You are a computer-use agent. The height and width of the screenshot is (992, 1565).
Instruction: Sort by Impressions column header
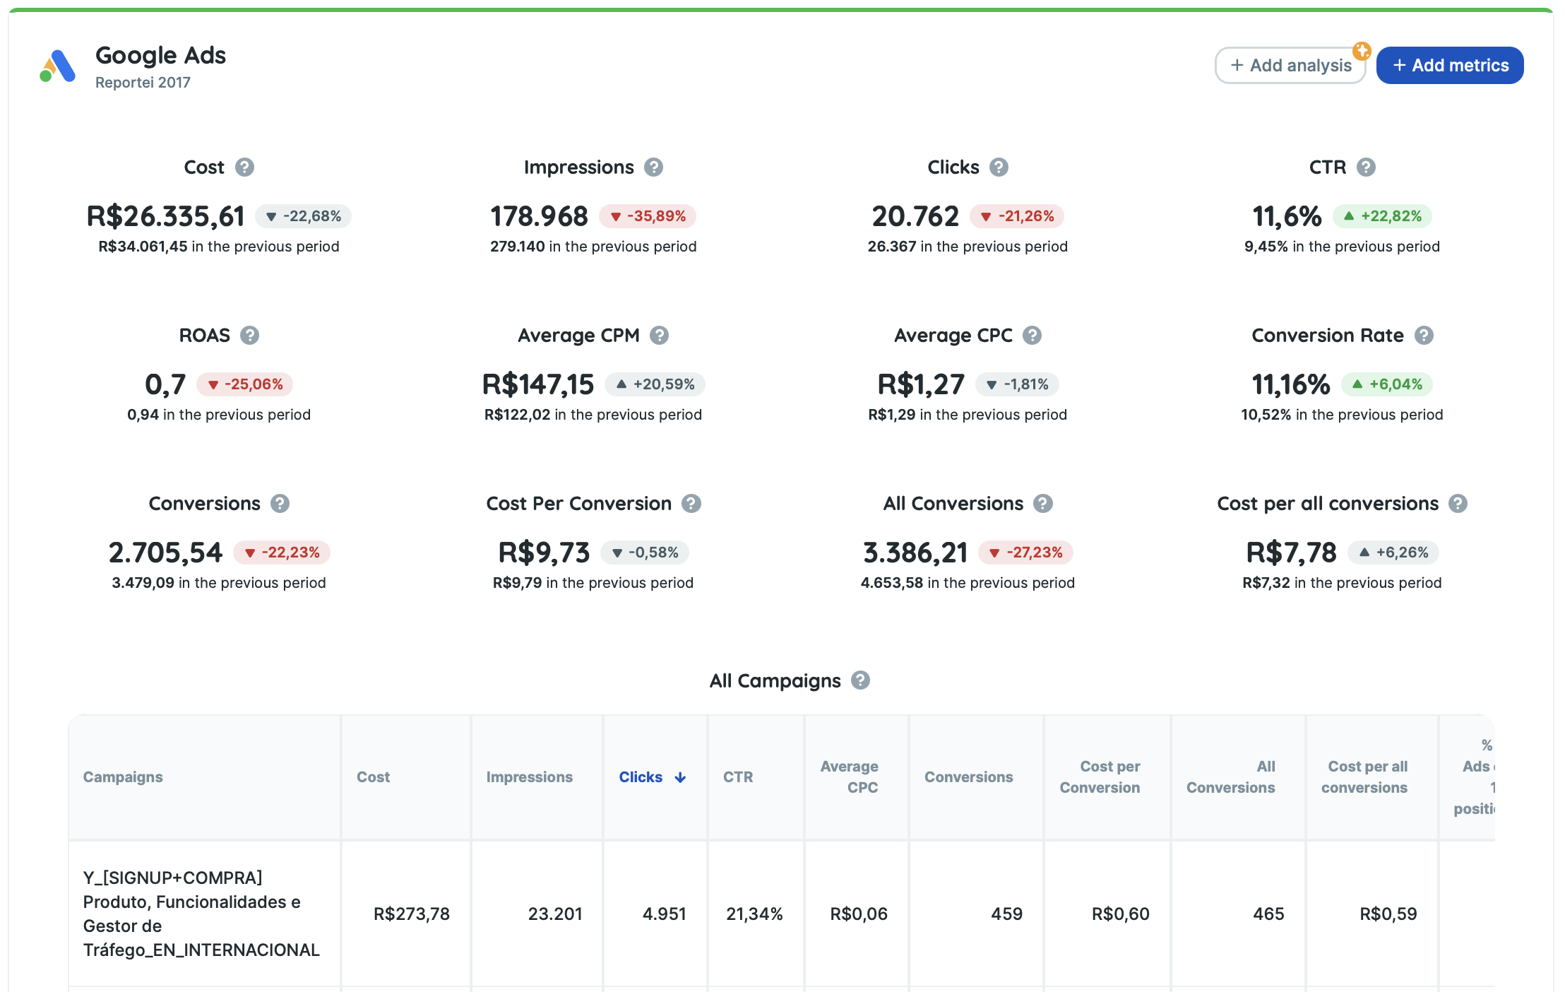tap(529, 777)
